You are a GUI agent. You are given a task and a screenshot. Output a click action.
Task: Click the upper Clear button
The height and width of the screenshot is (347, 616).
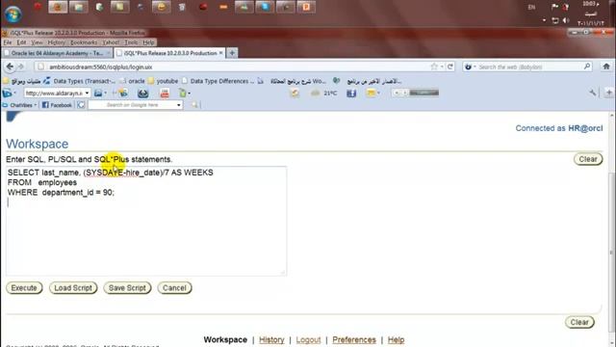(588, 159)
